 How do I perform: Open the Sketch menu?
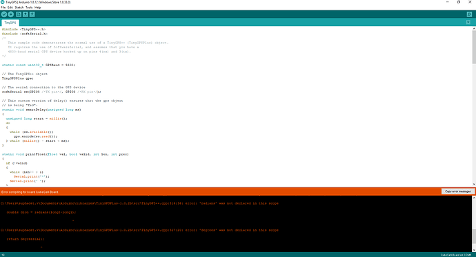point(19,8)
